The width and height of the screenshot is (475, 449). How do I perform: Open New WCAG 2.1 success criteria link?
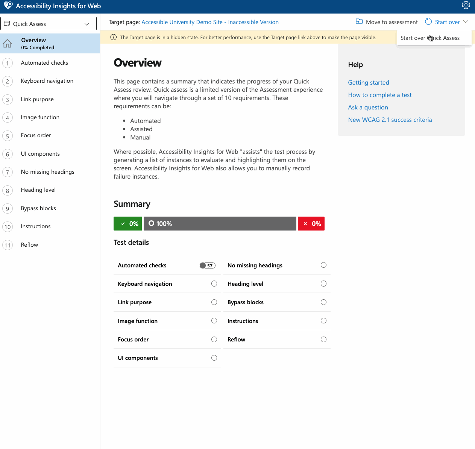390,120
